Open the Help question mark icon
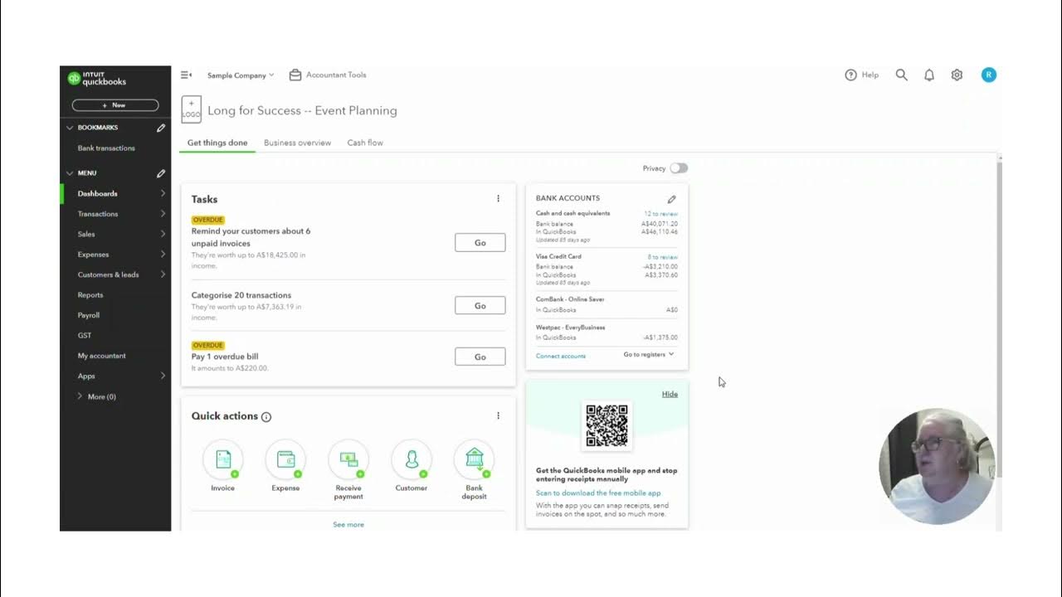 coord(850,75)
